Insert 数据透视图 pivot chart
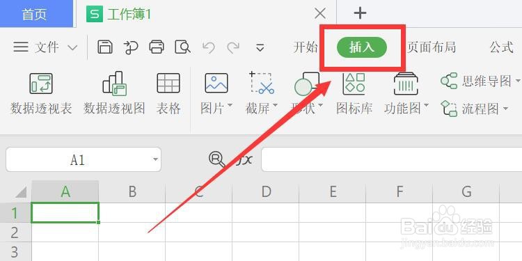Viewport: 522px width, 261px height. 114,93
